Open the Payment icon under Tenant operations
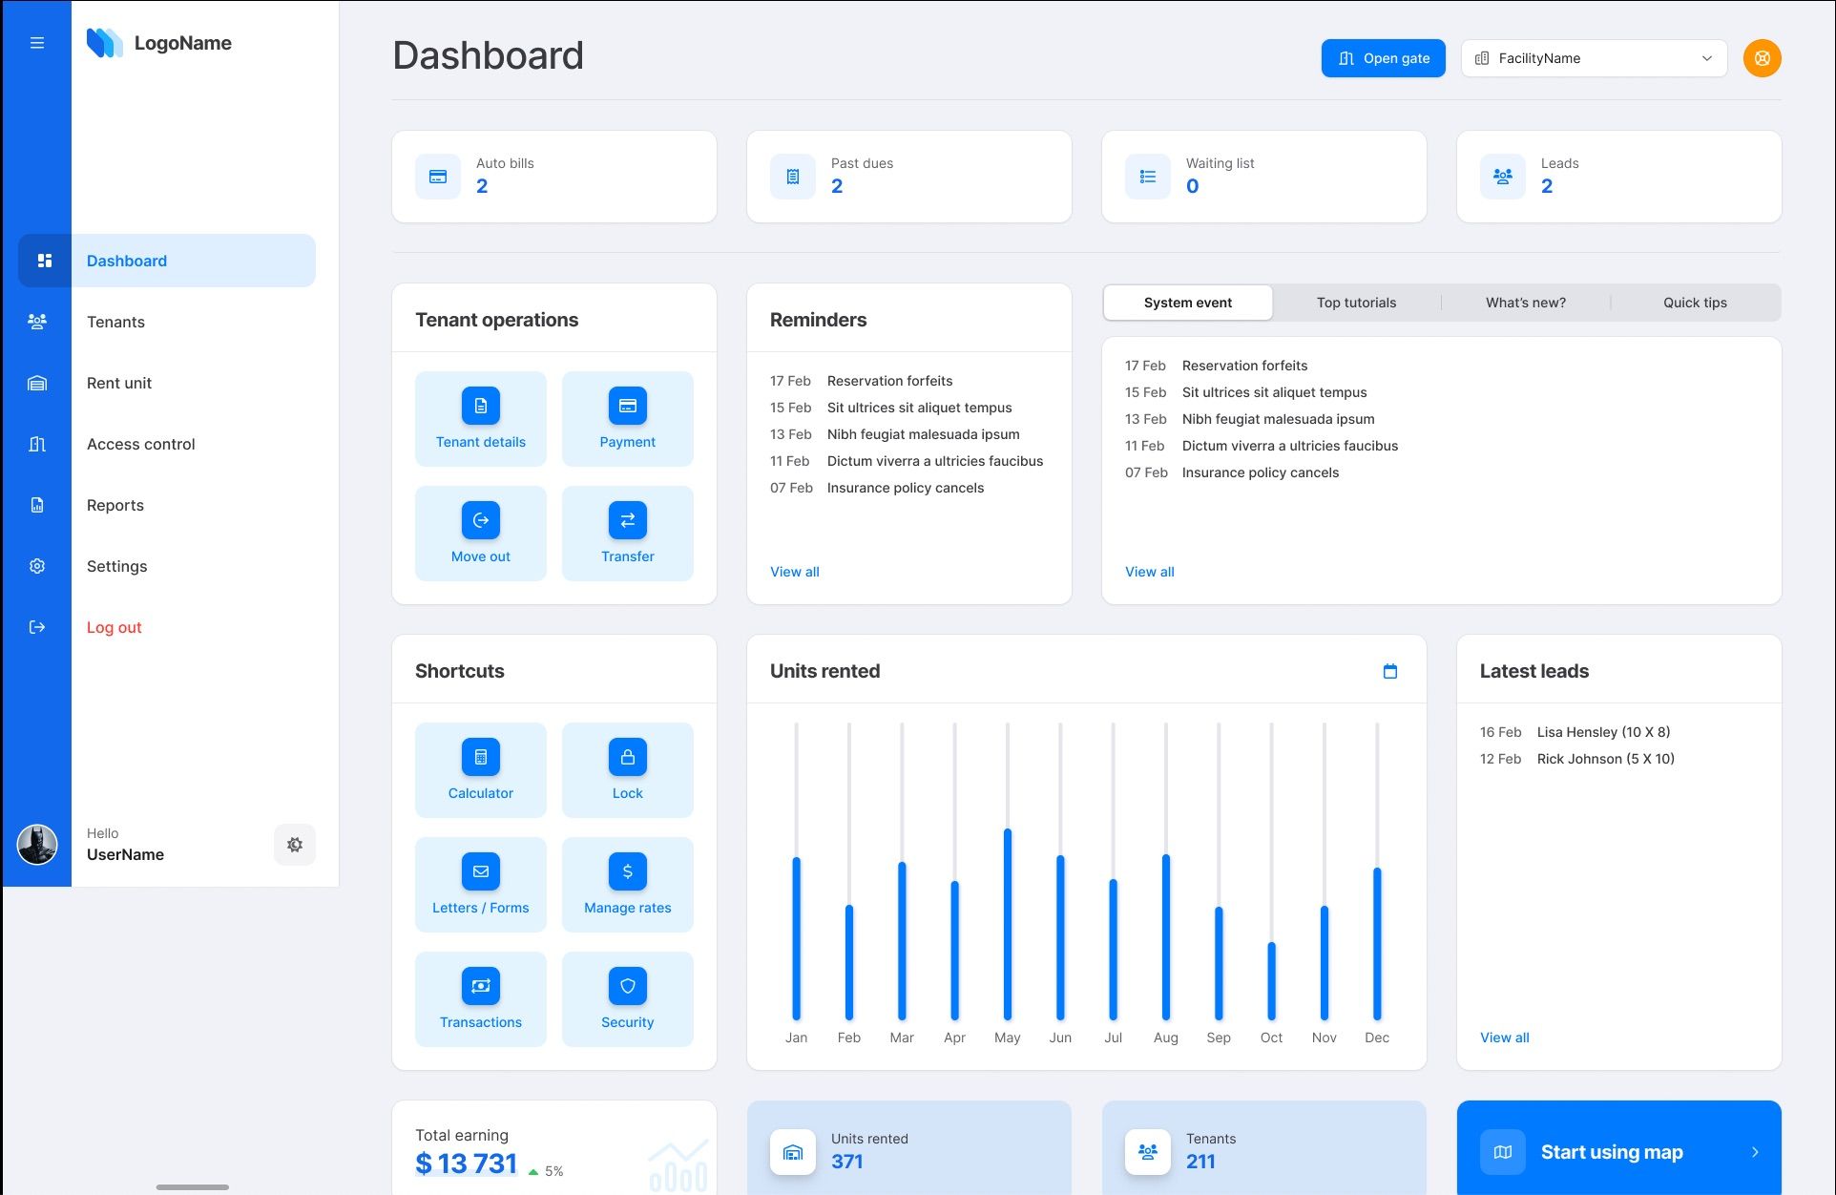 (x=627, y=405)
